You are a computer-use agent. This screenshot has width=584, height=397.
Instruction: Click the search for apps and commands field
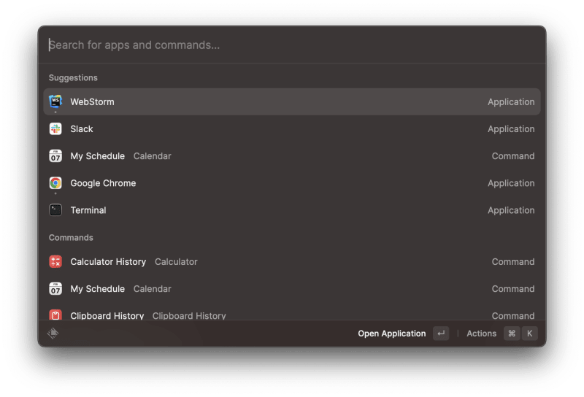(291, 45)
